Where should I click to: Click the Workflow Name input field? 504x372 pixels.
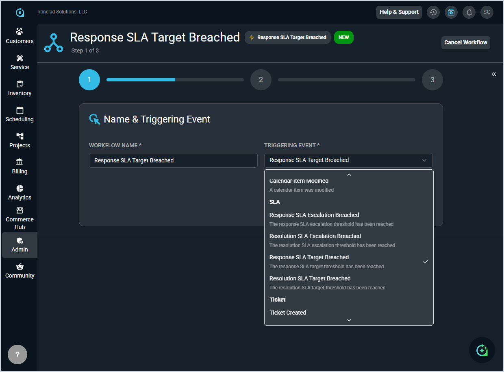tap(173, 160)
